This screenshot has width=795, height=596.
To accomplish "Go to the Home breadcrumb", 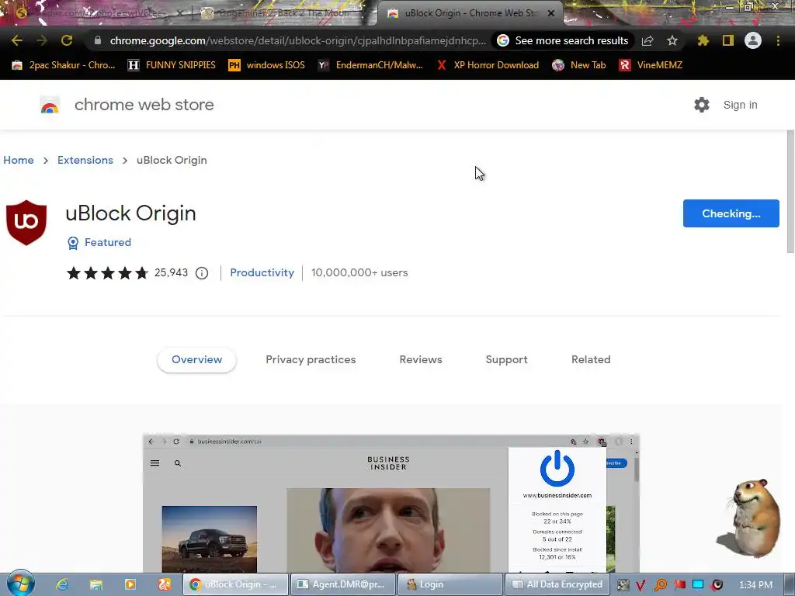I will (x=19, y=160).
